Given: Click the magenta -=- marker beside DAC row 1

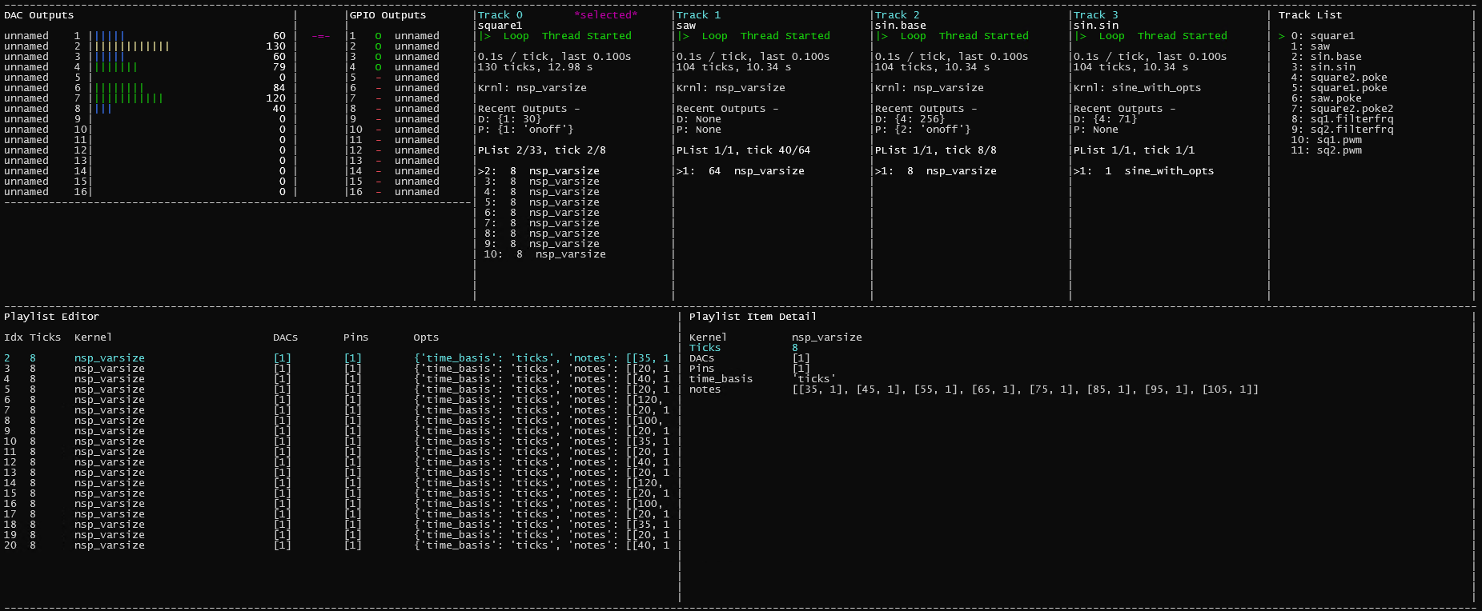Looking at the screenshot, I should [x=320, y=36].
